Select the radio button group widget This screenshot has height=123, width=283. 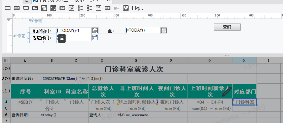click(x=80, y=8)
